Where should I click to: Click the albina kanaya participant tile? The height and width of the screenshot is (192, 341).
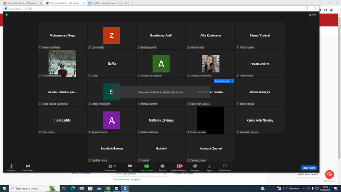click(260, 92)
